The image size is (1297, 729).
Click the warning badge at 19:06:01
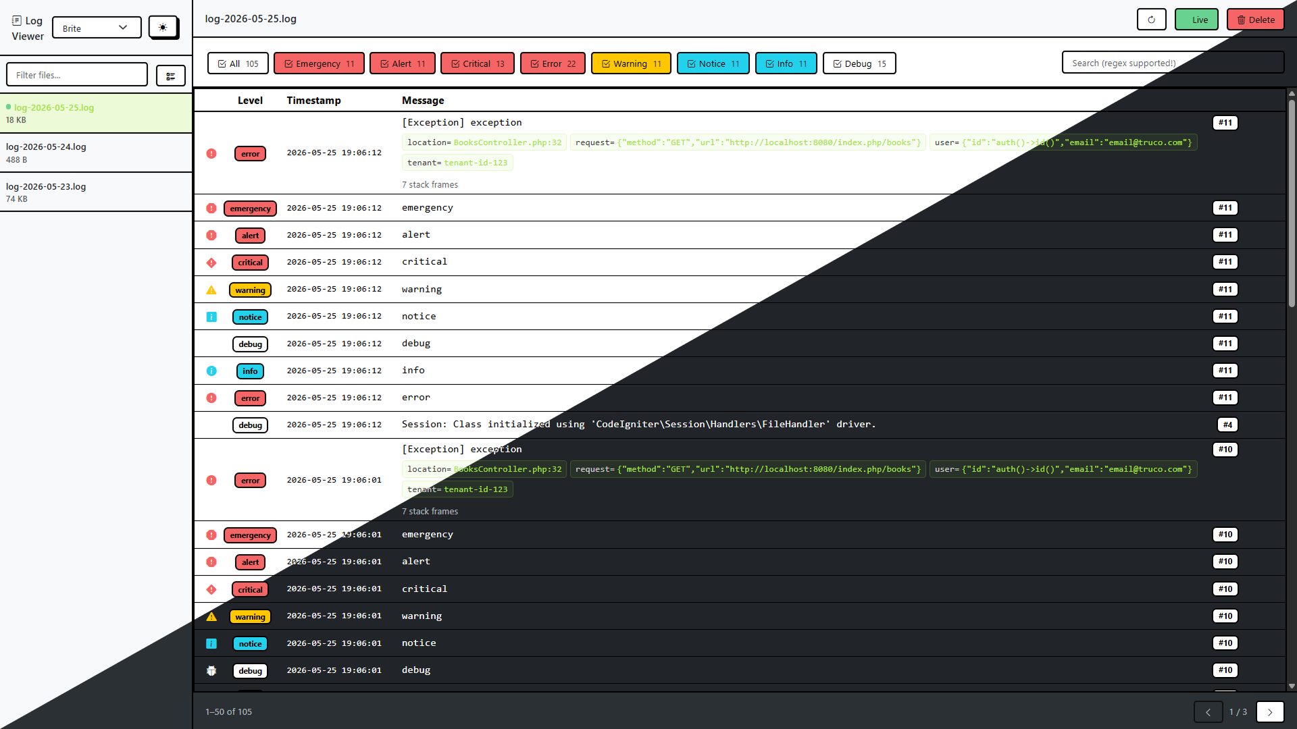(250, 617)
